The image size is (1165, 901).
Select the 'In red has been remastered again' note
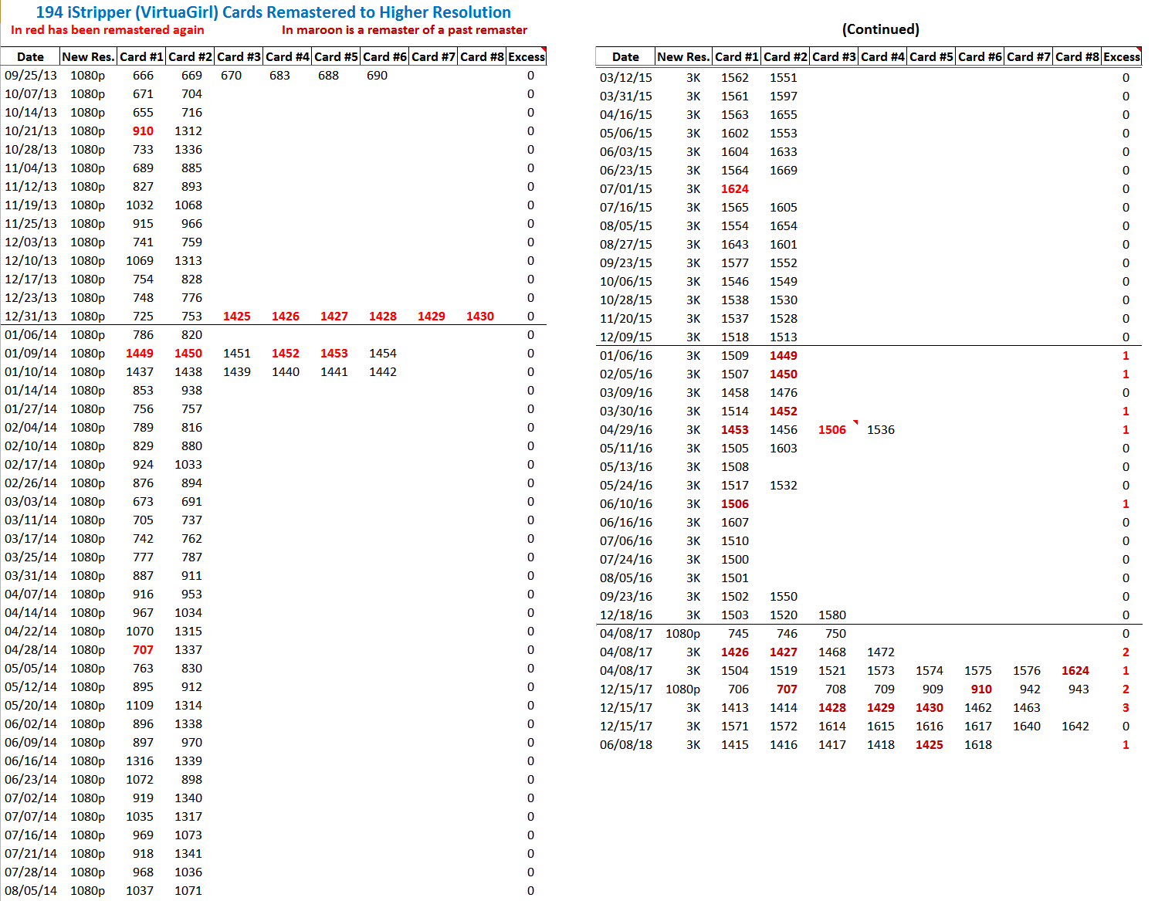pos(107,30)
